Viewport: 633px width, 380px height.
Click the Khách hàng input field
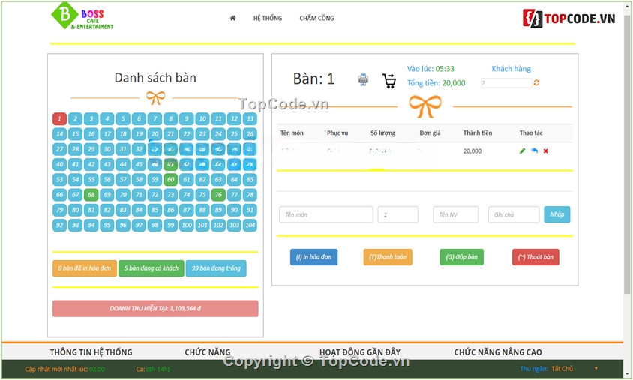505,83
